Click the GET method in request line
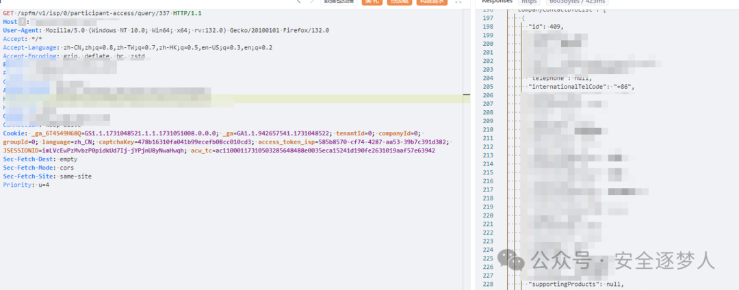The image size is (739, 290). pos(8,13)
